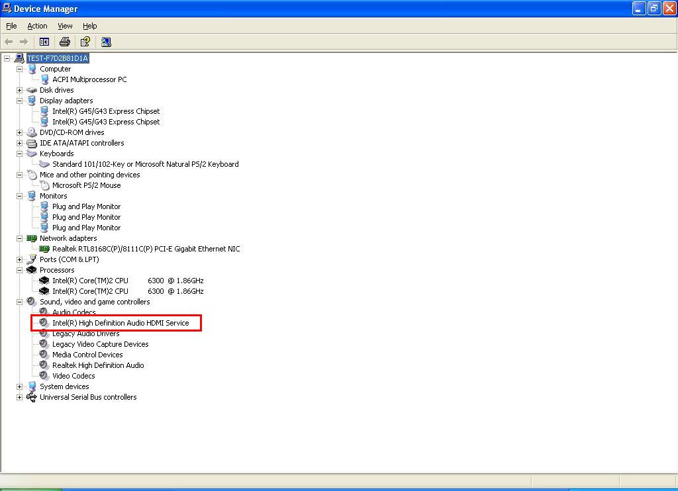Click the Keyboards category icon
The height and width of the screenshot is (491, 678).
pos(32,154)
